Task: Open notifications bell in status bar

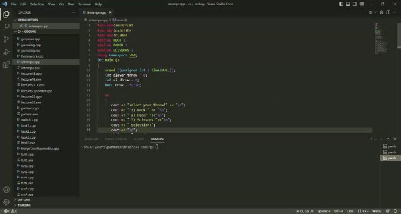Action: 396,211
